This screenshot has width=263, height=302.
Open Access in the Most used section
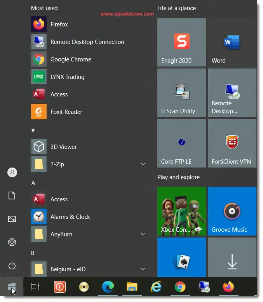(x=89, y=94)
